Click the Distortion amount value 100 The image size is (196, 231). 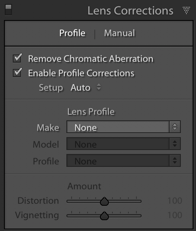click(175, 201)
